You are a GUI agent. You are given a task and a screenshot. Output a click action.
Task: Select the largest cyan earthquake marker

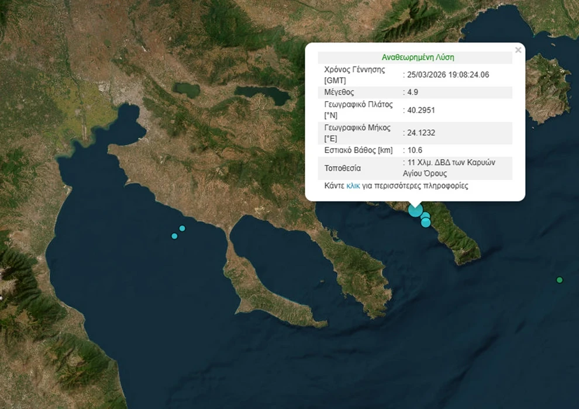point(415,209)
